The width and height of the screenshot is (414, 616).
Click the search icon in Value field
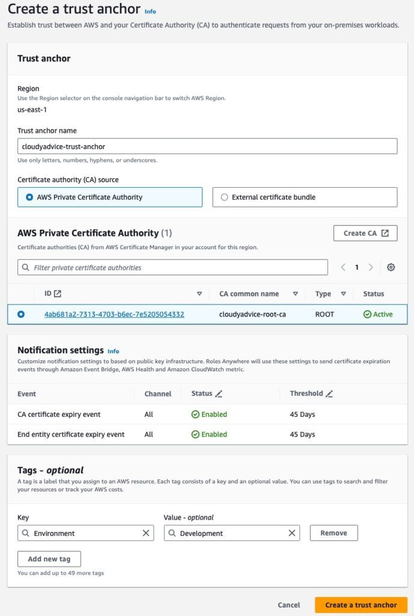pyautogui.click(x=172, y=533)
